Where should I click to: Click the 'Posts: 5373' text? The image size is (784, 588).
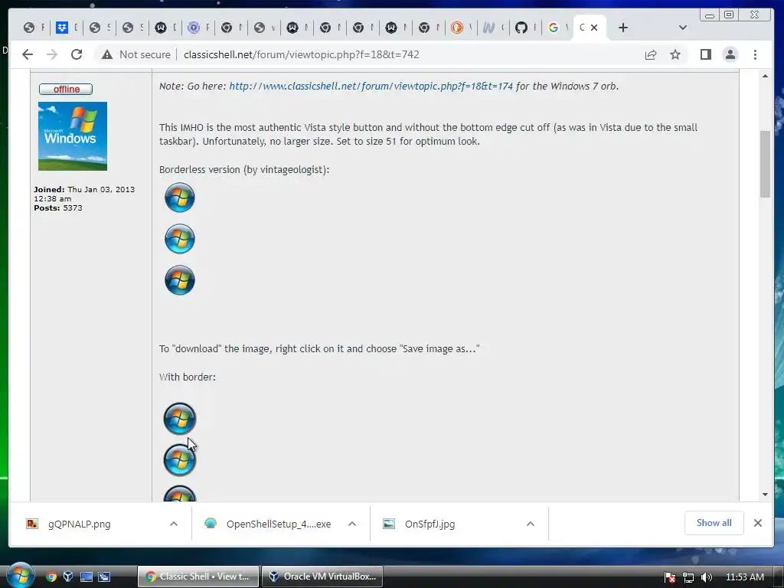(x=58, y=208)
